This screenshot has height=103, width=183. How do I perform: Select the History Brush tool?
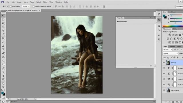(x=3, y=49)
